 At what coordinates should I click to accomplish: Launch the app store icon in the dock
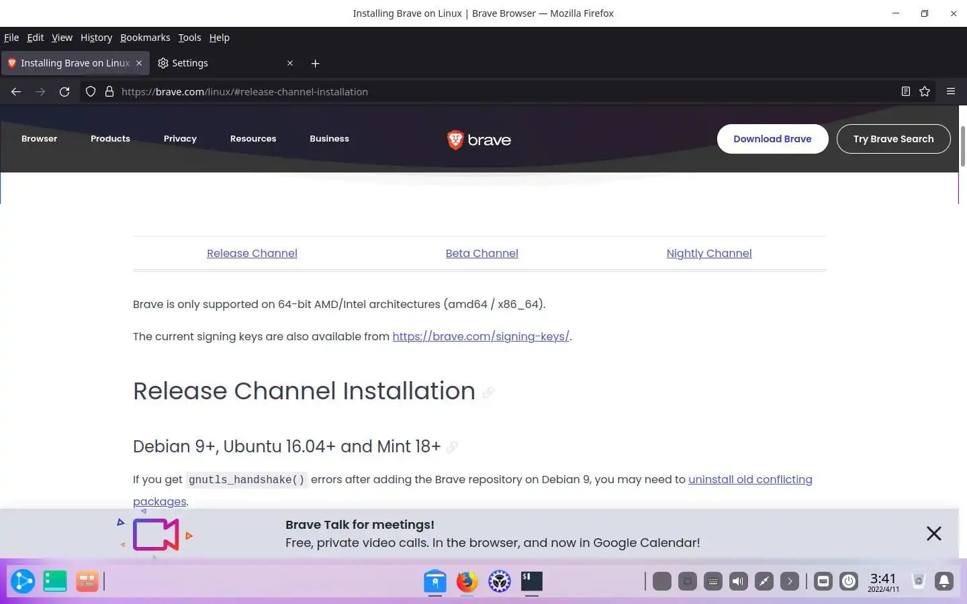point(435,581)
